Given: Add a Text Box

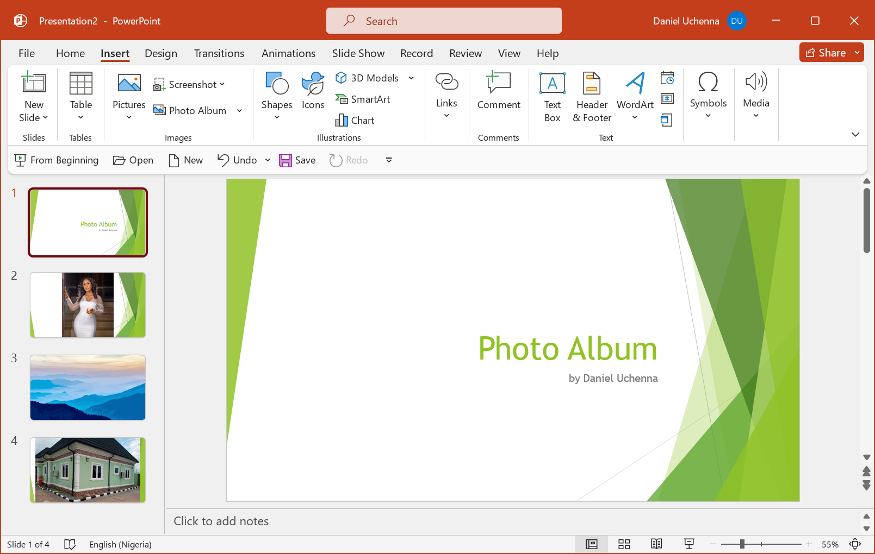Looking at the screenshot, I should (552, 97).
